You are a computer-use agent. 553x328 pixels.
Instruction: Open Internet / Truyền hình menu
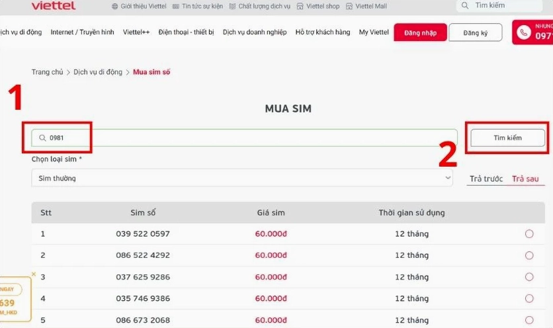[x=82, y=32]
